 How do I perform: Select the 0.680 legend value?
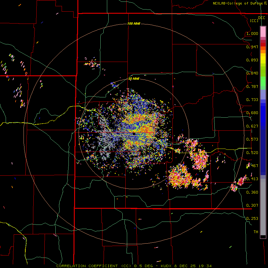pos(252,113)
